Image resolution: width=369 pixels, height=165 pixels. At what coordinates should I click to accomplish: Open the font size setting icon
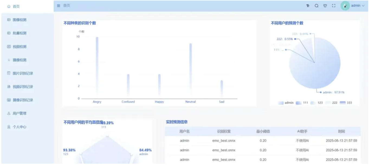click(x=308, y=6)
